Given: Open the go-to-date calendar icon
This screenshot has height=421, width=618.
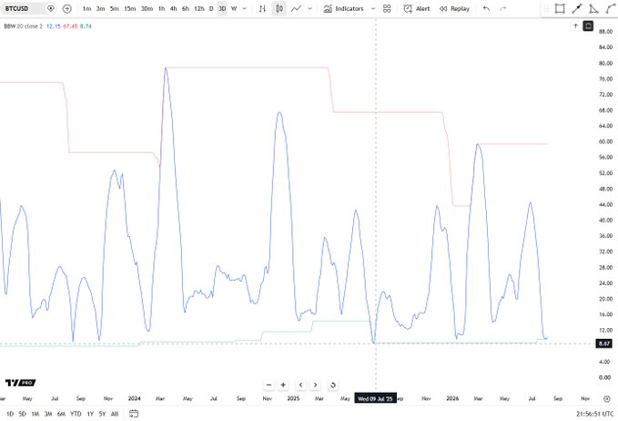Looking at the screenshot, I should click(x=134, y=414).
